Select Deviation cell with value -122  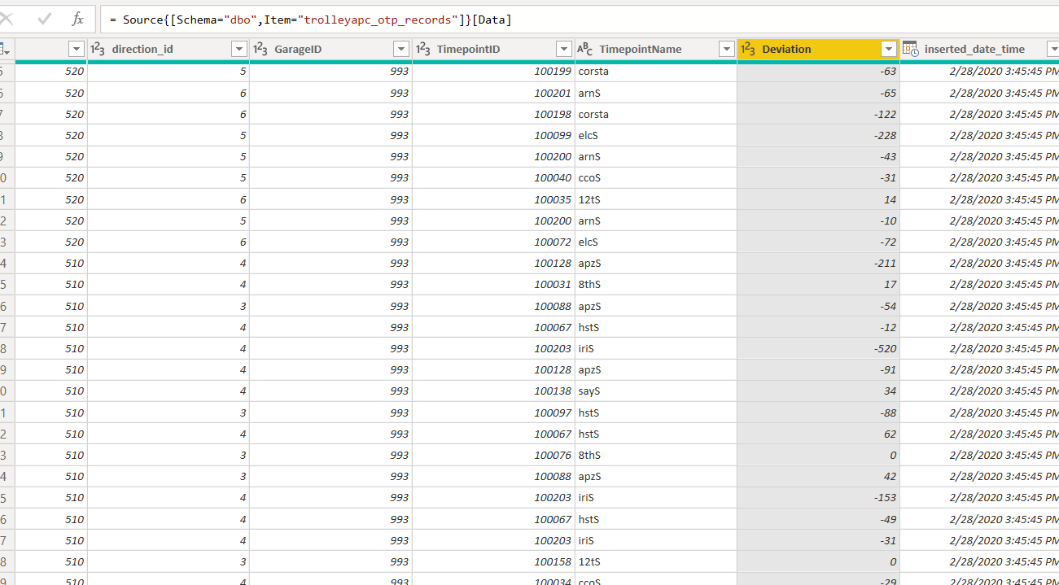(818, 114)
